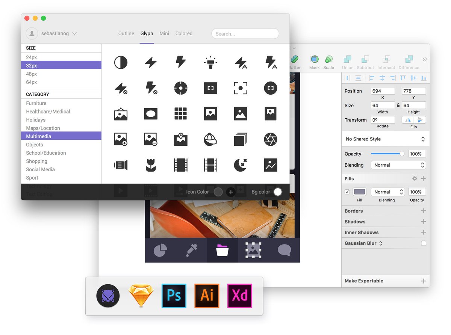Screen dimensions: 451x335
Task: Enable the Gaussian Blur checkbox
Action: pyautogui.click(x=424, y=243)
